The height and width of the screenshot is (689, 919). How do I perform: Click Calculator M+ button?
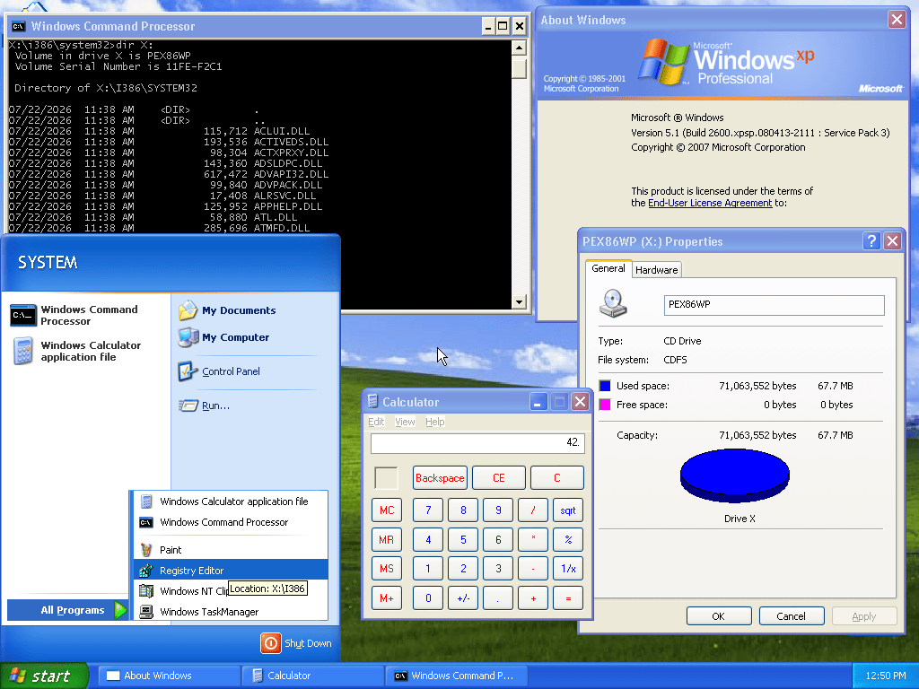(x=387, y=598)
